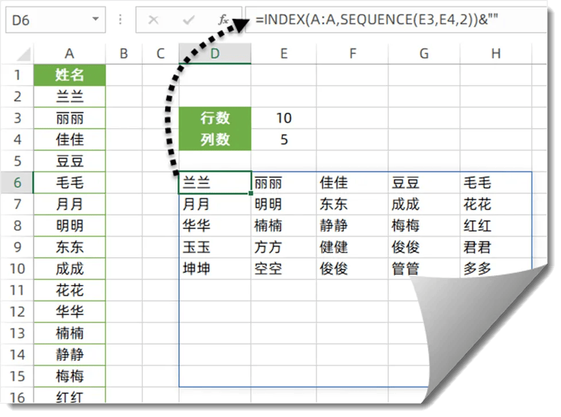Select row 1 header

17,75
